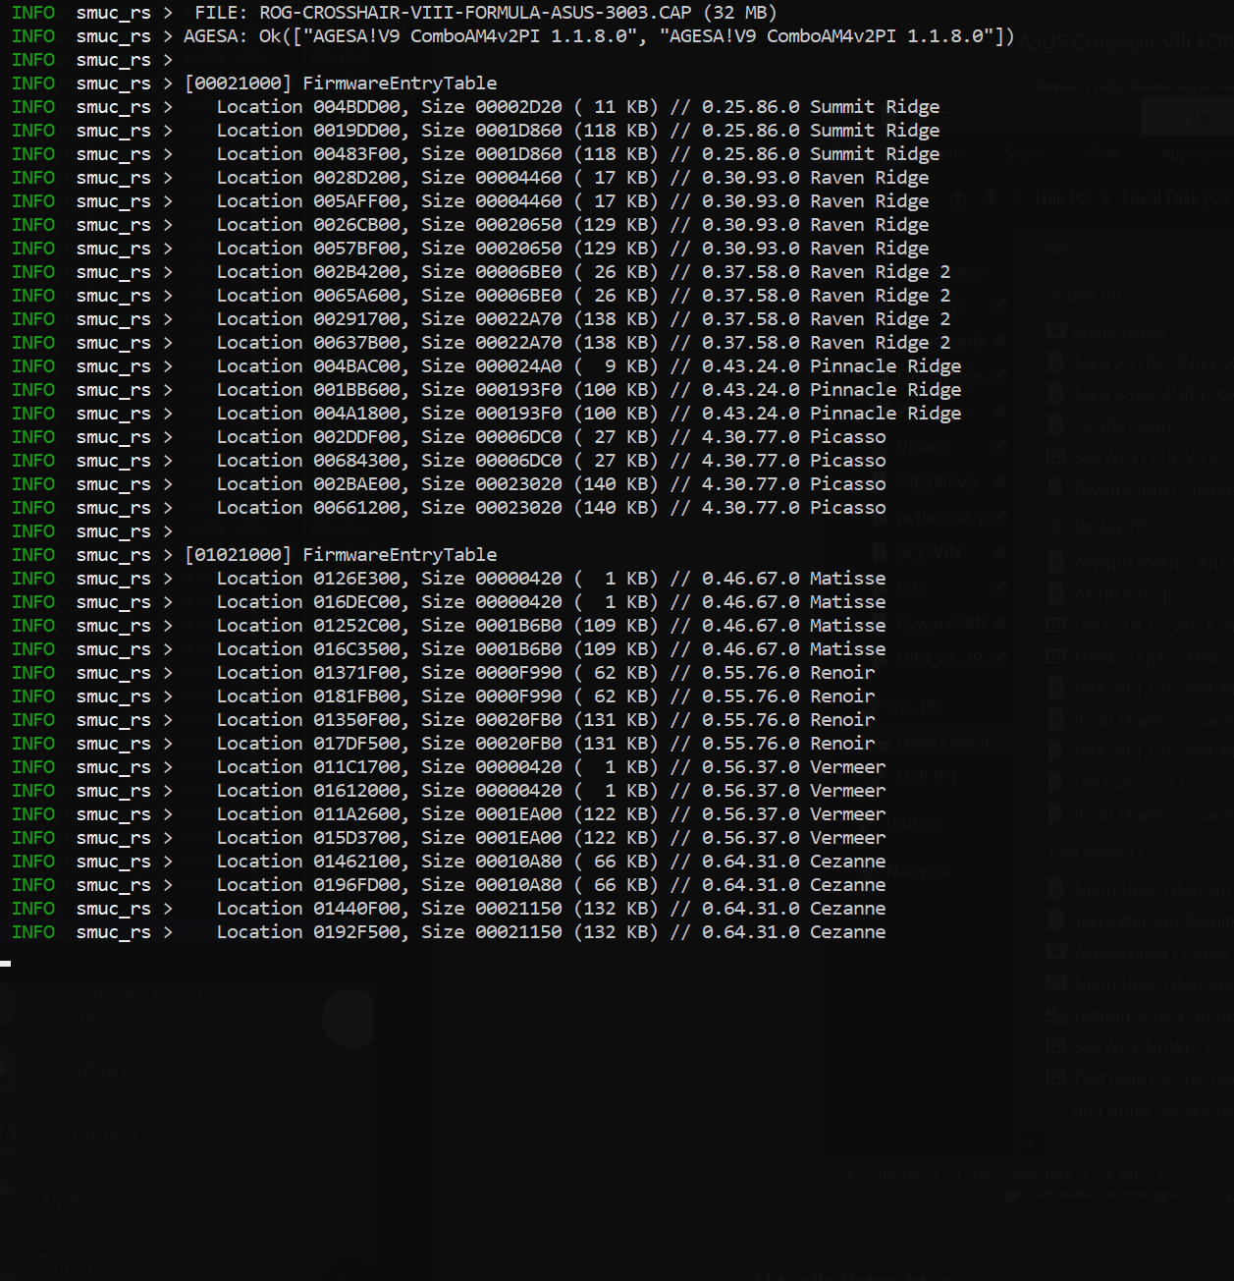Select the Location 01612000 Vermeer line

click(x=449, y=791)
